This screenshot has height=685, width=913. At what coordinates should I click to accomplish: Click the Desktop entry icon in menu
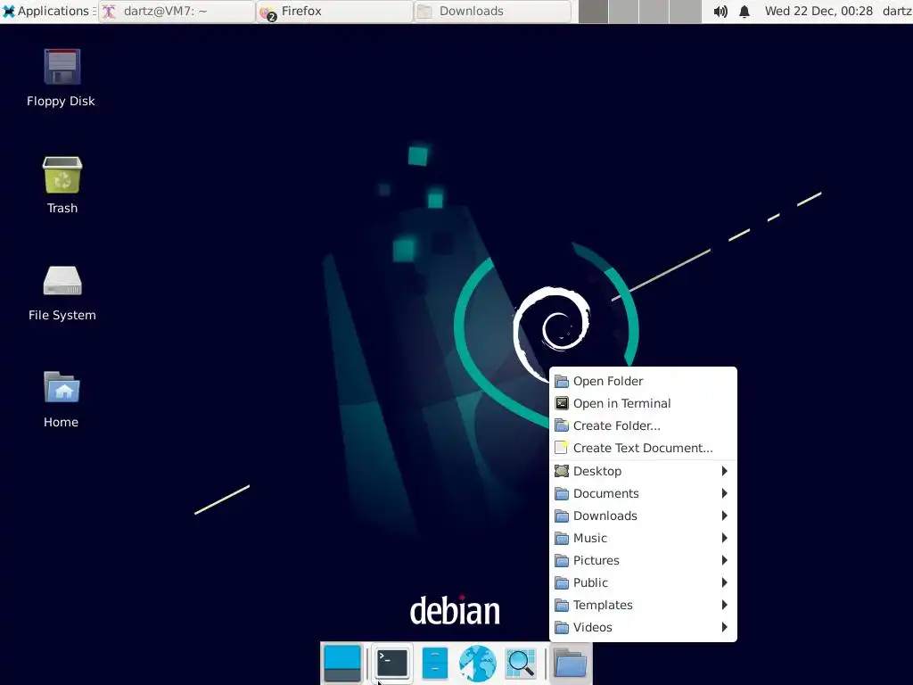[x=562, y=471]
